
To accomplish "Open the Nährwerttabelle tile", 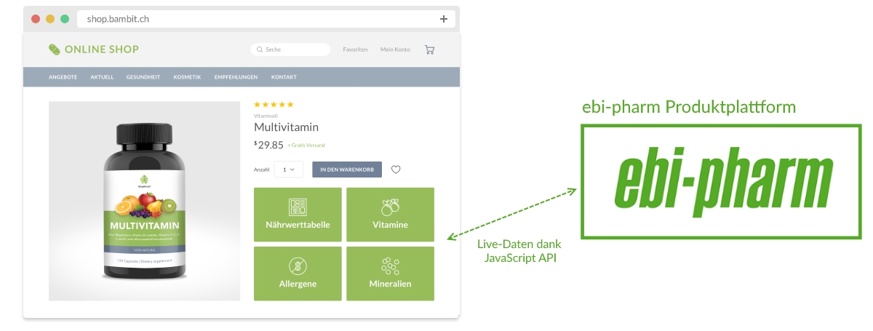I will (298, 215).
